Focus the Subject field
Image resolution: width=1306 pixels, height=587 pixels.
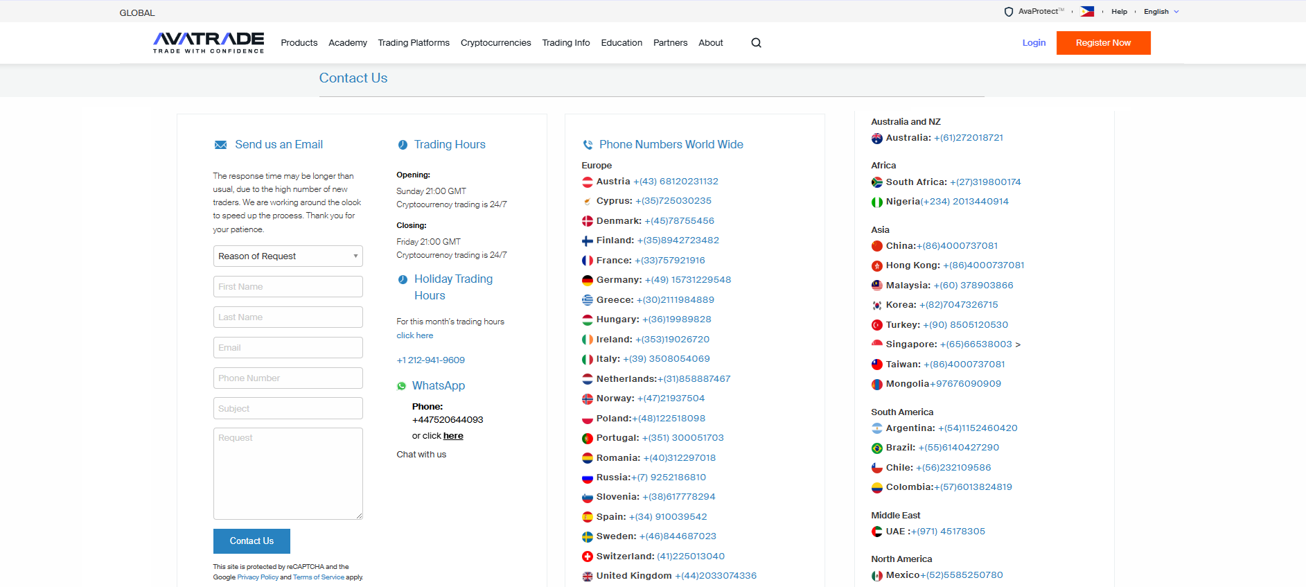click(288, 409)
